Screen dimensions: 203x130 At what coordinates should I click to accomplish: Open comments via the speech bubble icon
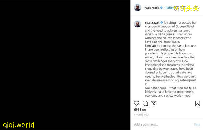click(x=145, y=103)
